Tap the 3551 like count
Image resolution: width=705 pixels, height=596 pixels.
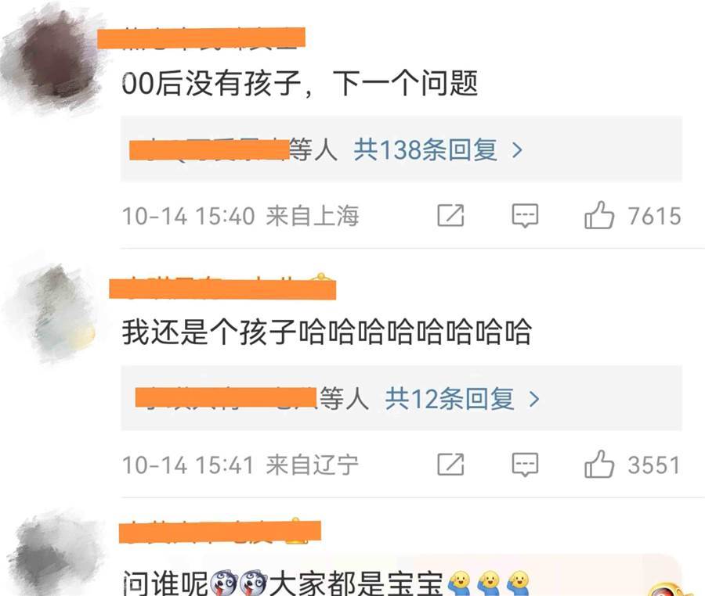pyautogui.click(x=654, y=465)
